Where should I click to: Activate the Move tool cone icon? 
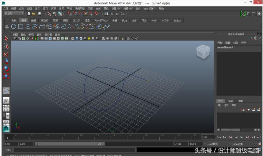pos(6,61)
